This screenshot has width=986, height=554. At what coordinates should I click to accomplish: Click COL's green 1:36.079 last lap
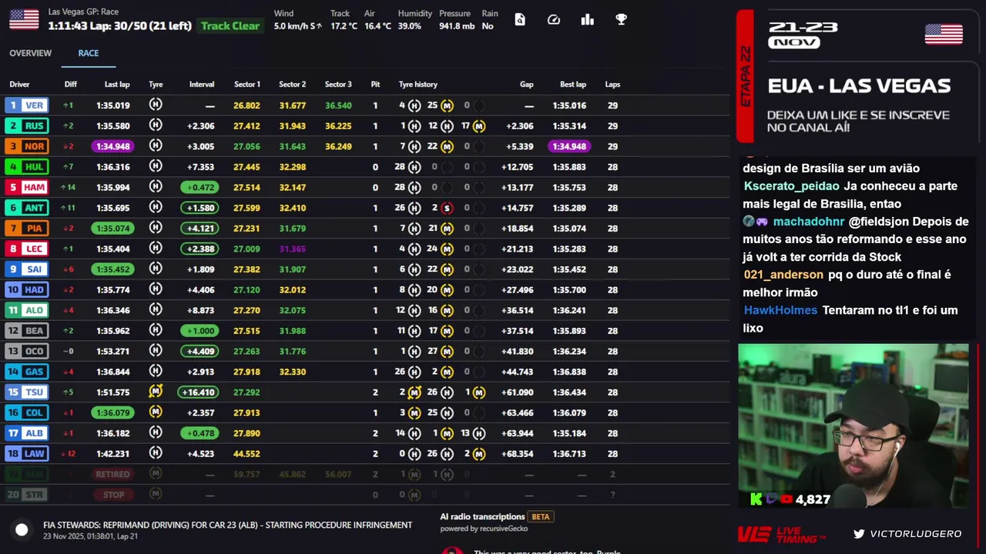click(x=112, y=412)
